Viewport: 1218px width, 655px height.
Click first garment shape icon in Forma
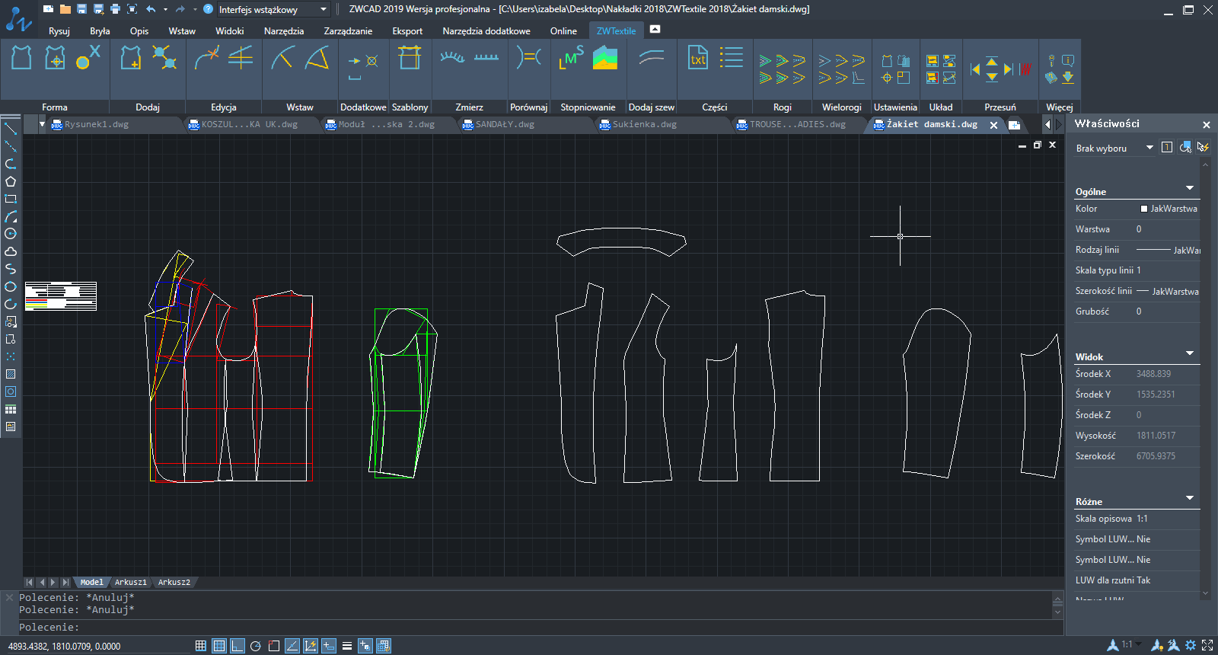(21, 58)
